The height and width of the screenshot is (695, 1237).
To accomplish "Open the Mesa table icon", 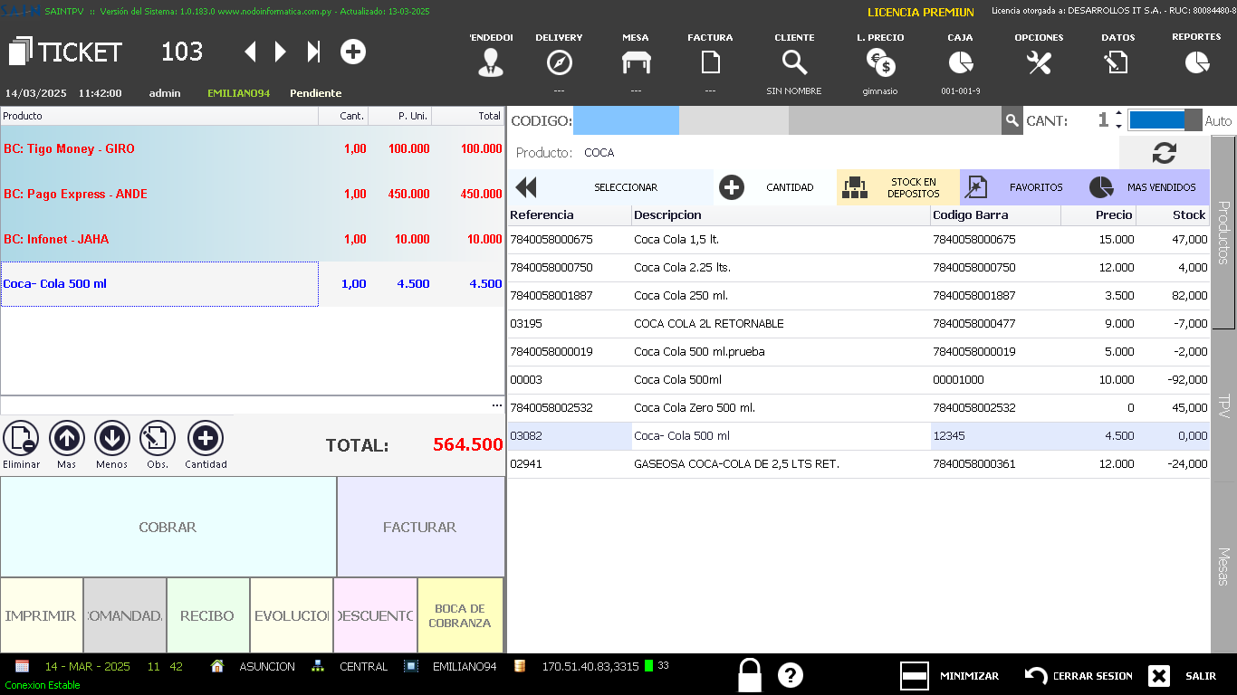I will tap(636, 62).
